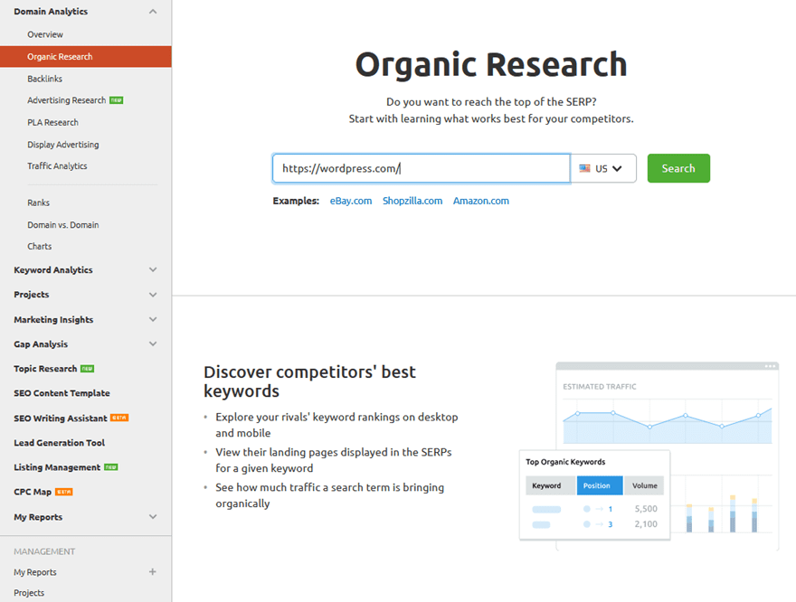Click the estimated traffic chart thumbnail
Image resolution: width=796 pixels, height=602 pixels.
pos(667,416)
